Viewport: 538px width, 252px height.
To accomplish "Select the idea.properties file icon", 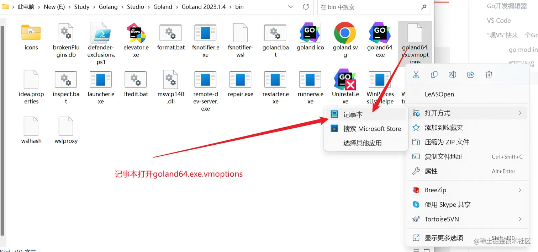I will point(31,79).
